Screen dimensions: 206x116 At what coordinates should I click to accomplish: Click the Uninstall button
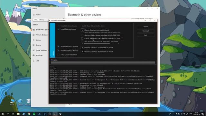pyautogui.click(x=145, y=31)
